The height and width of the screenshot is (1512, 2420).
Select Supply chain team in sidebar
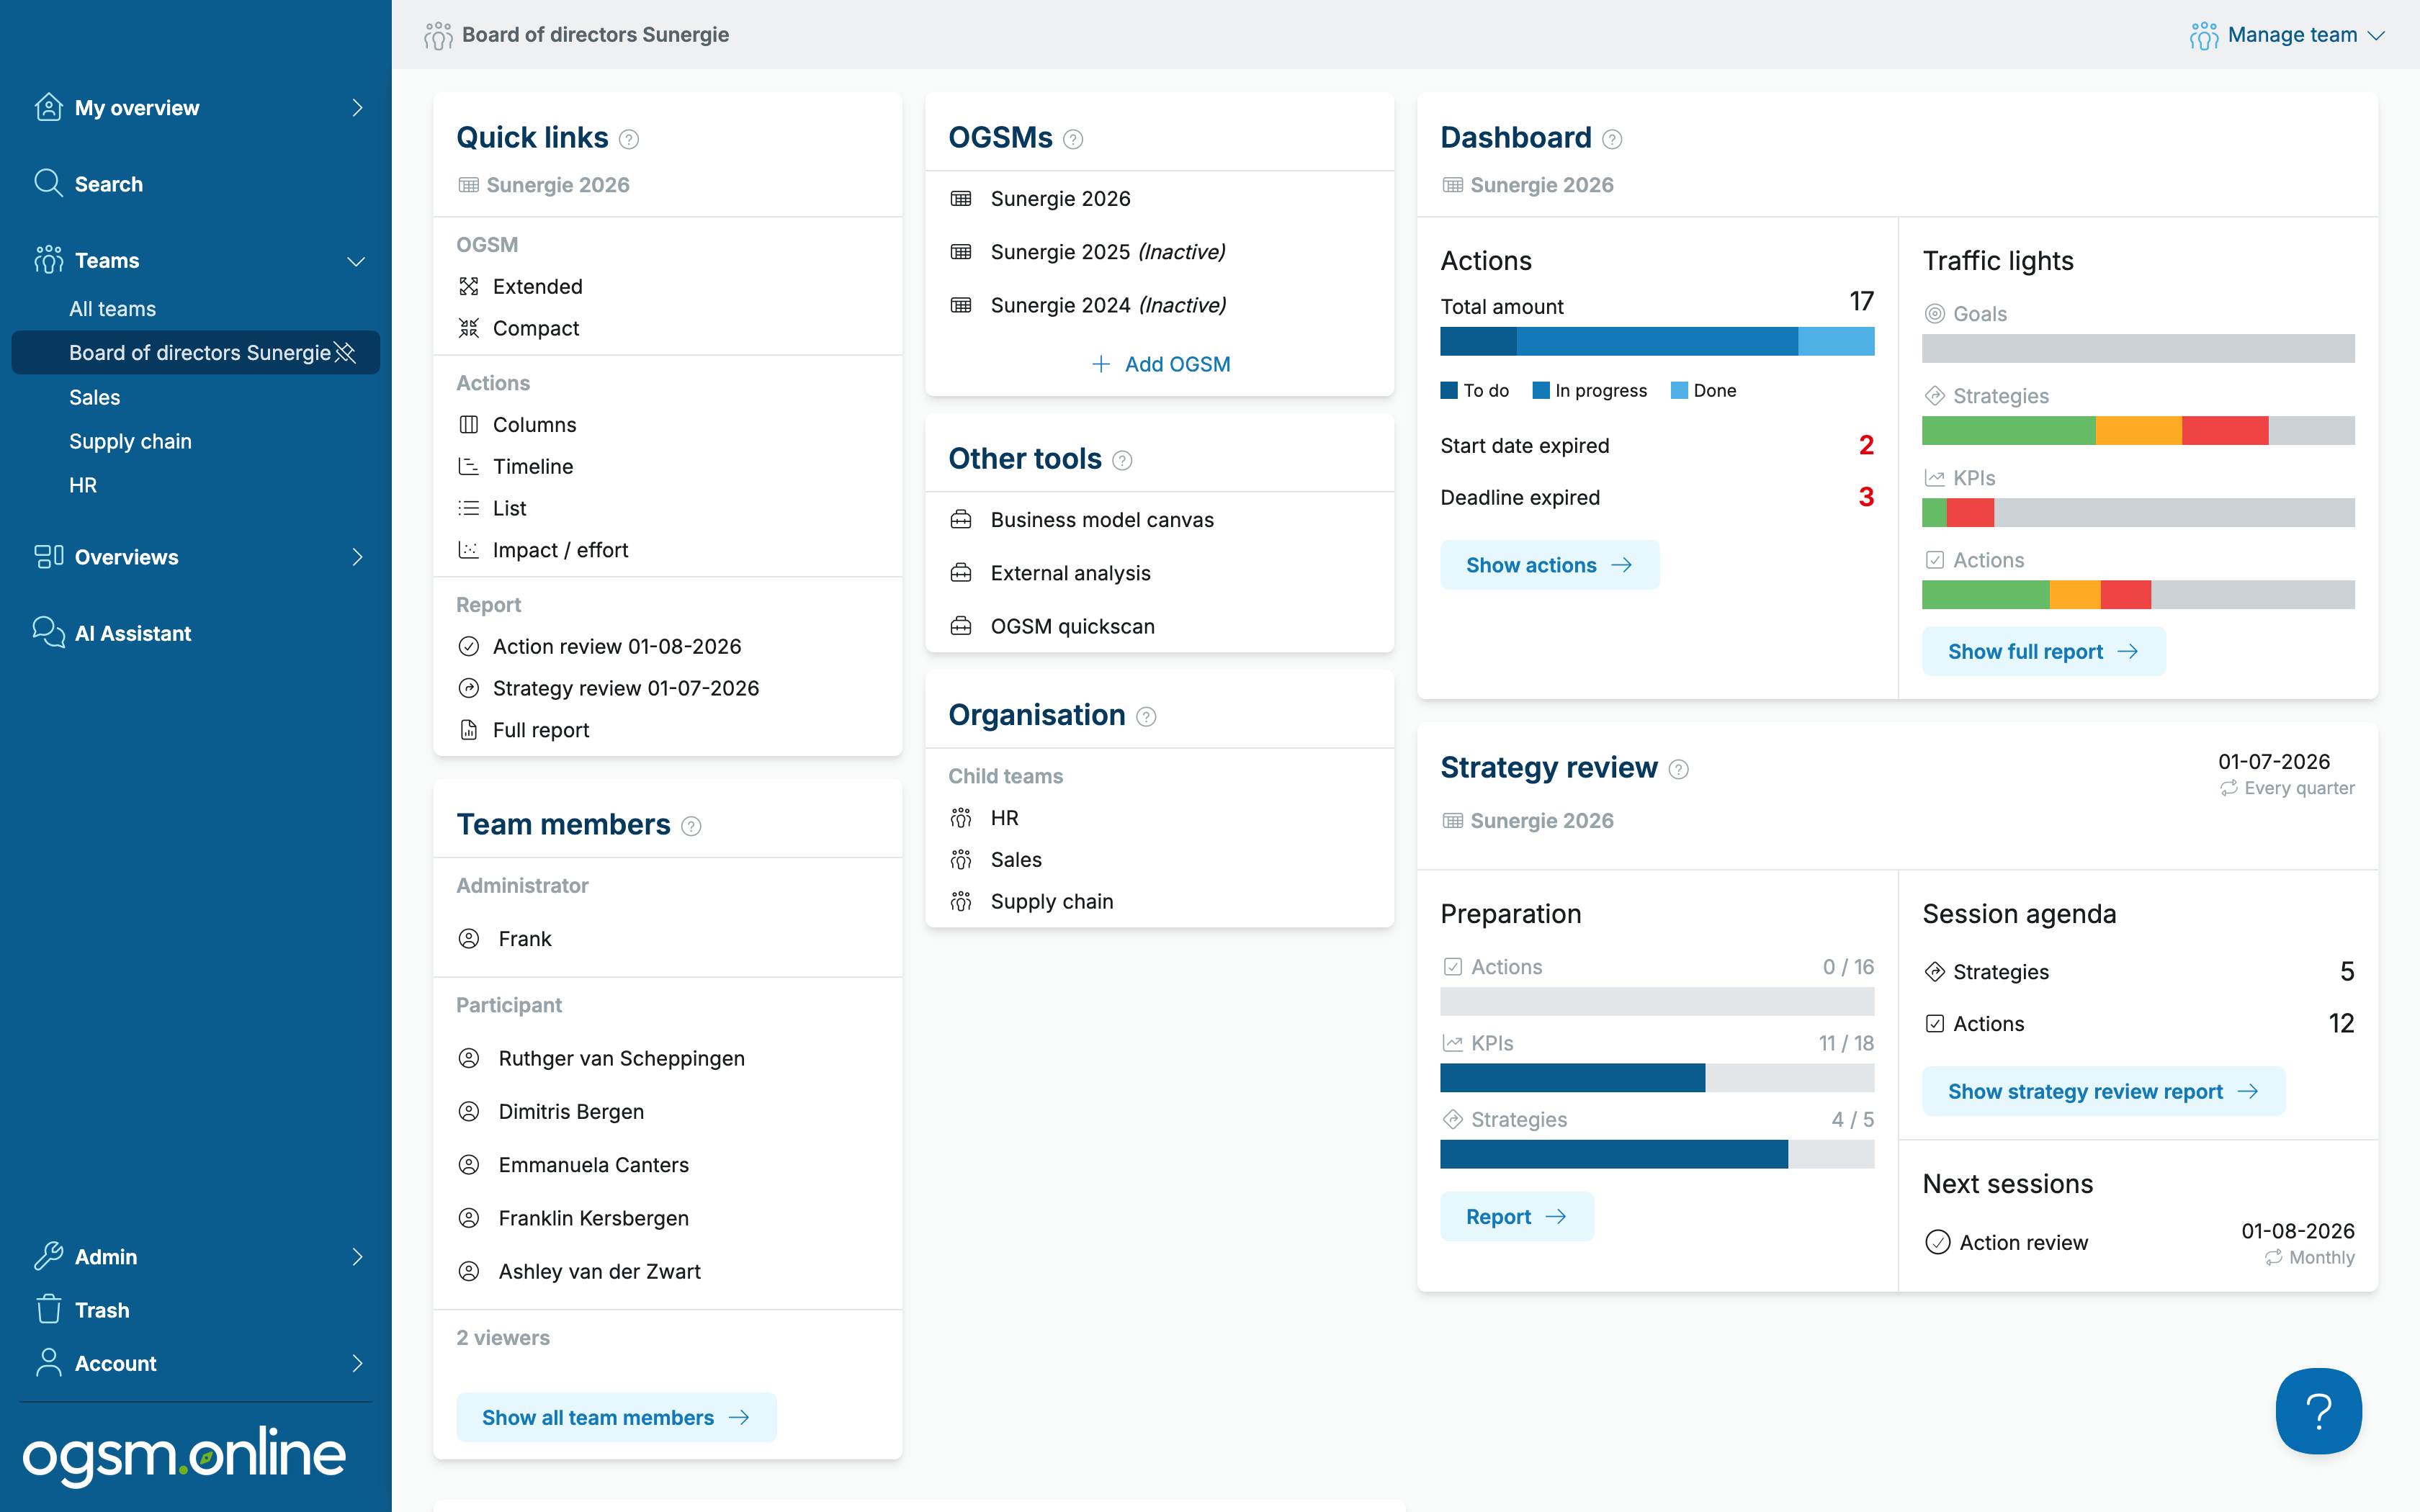tap(130, 441)
